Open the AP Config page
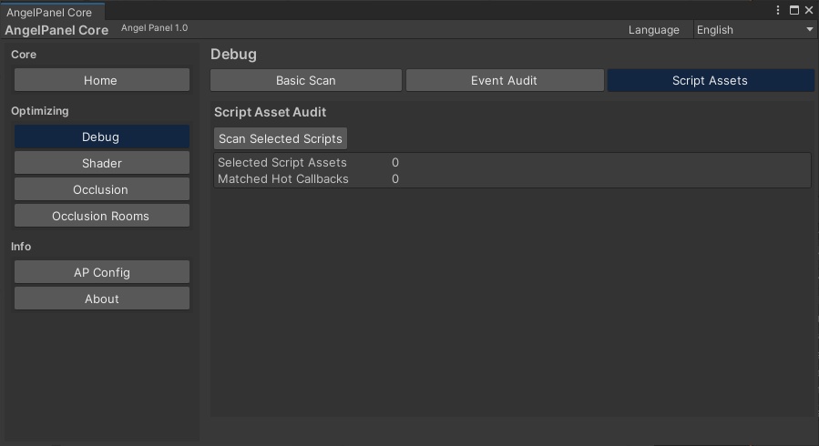 pyautogui.click(x=101, y=272)
